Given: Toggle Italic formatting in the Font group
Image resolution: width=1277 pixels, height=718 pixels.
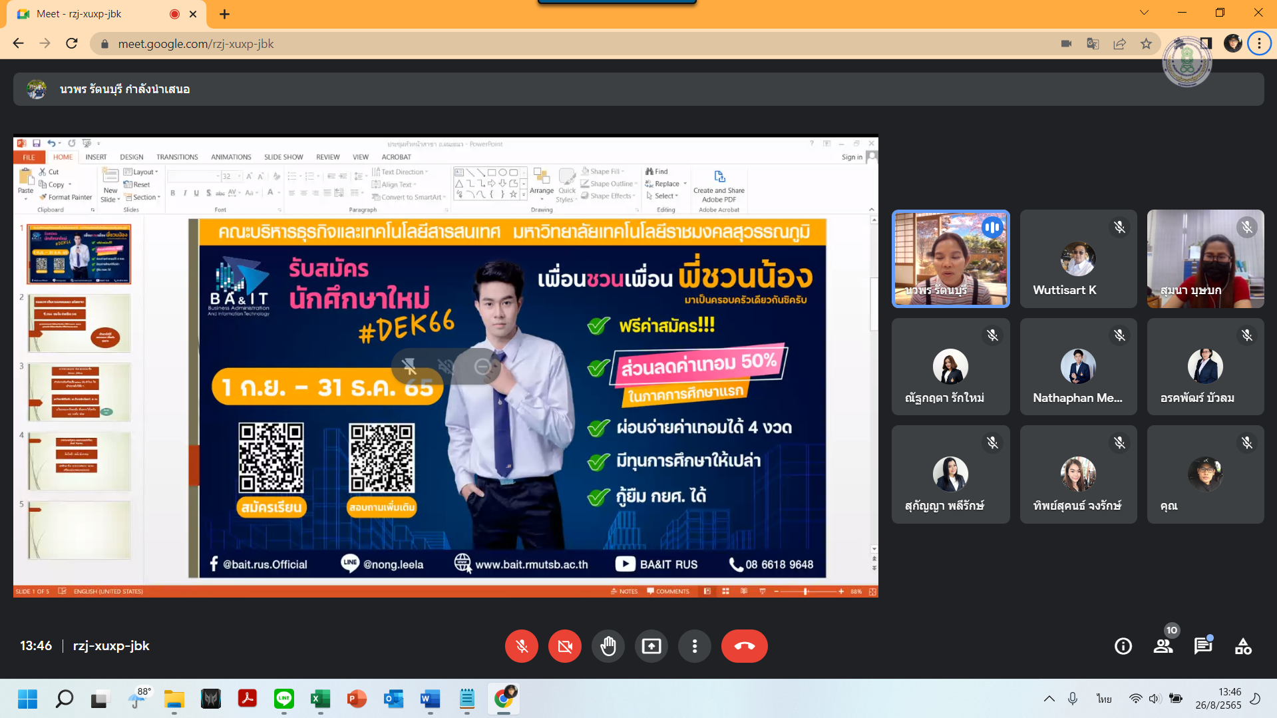Looking at the screenshot, I should tap(184, 193).
